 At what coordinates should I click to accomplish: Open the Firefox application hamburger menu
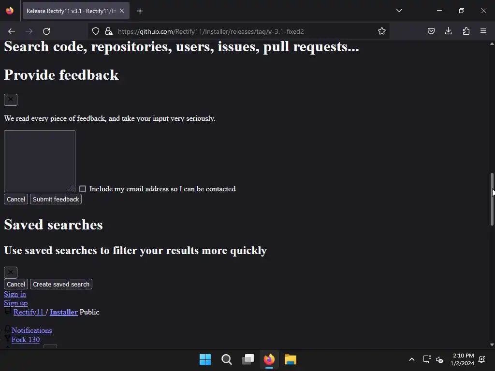click(x=483, y=31)
